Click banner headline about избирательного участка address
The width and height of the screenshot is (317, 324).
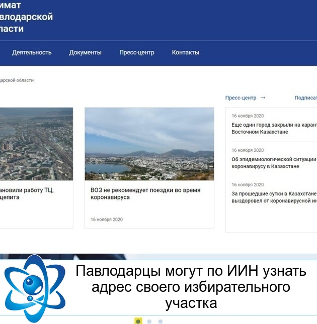coord(191,287)
